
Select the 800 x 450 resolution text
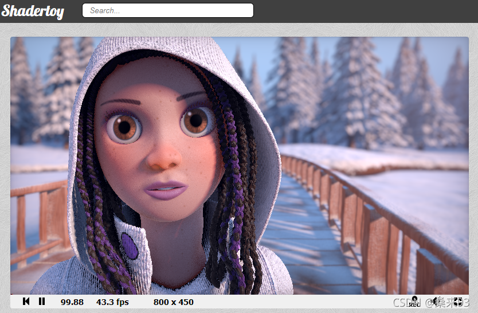pyautogui.click(x=174, y=302)
